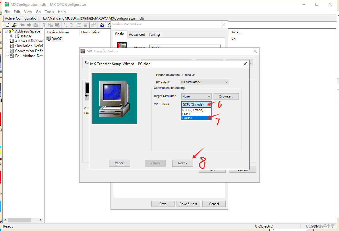Open the View menu

[x=28, y=12]
